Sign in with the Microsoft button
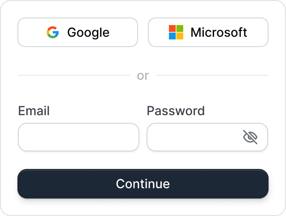 pyautogui.click(x=208, y=32)
